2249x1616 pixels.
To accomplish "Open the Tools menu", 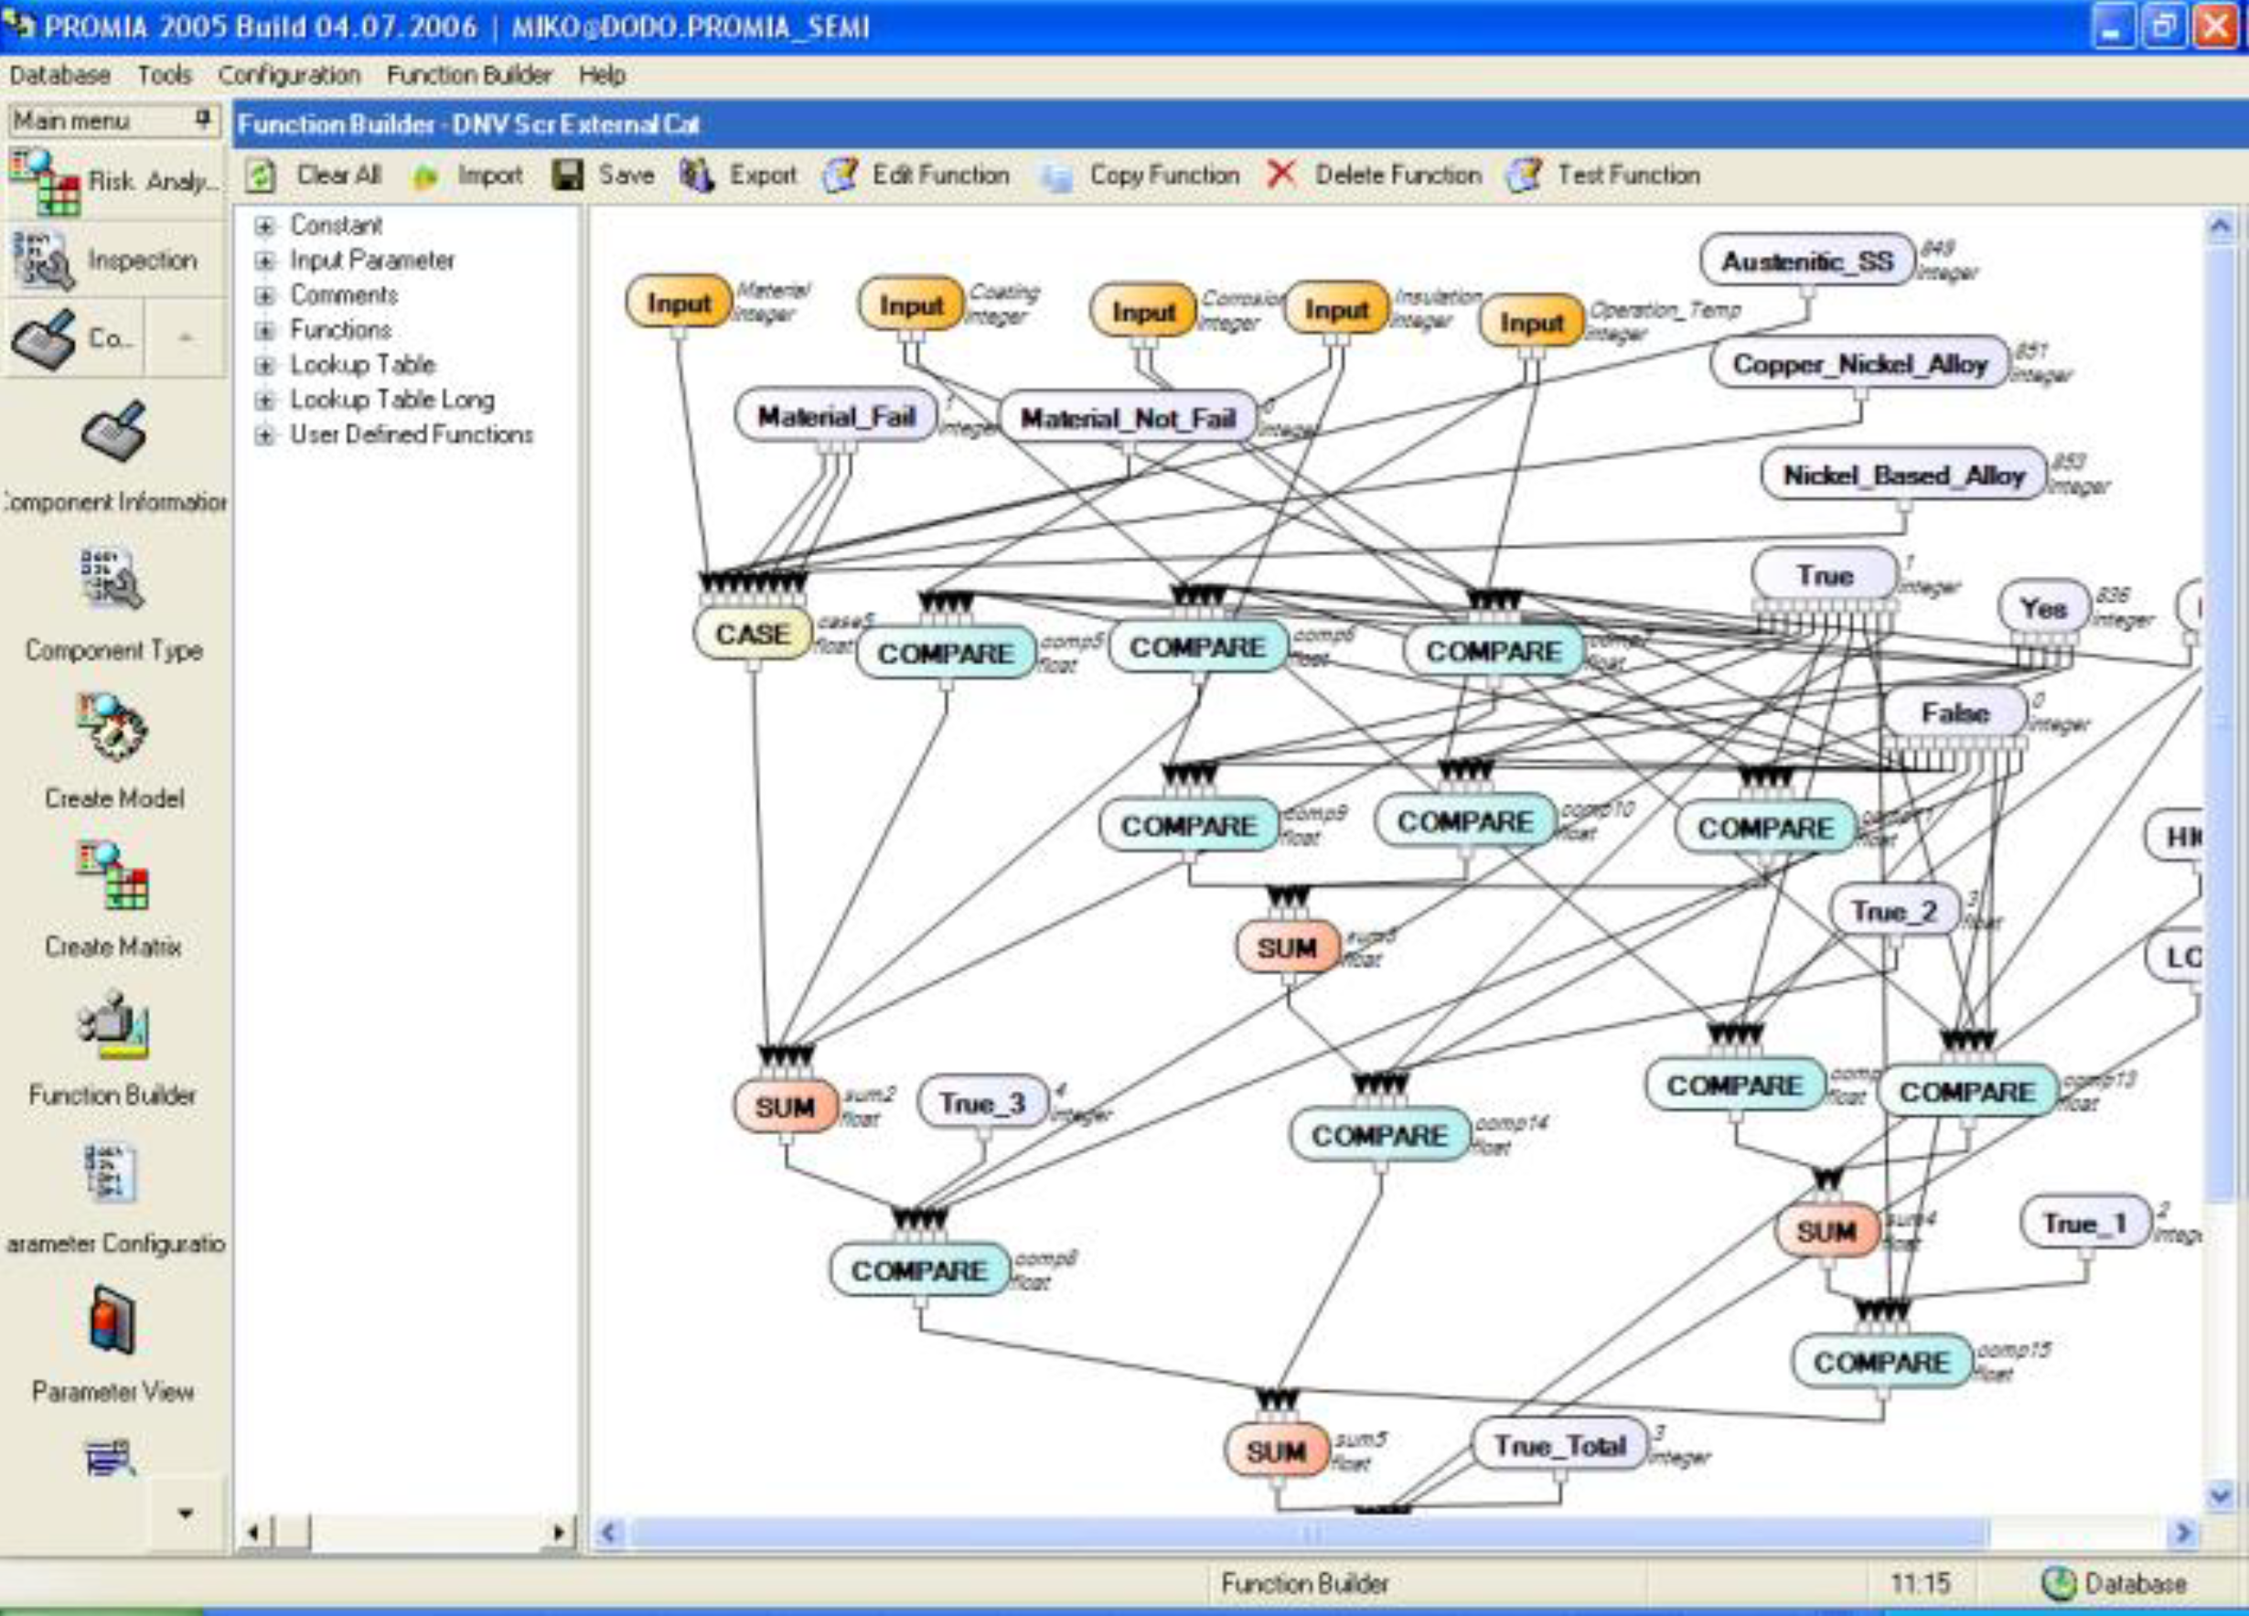I will (x=164, y=75).
